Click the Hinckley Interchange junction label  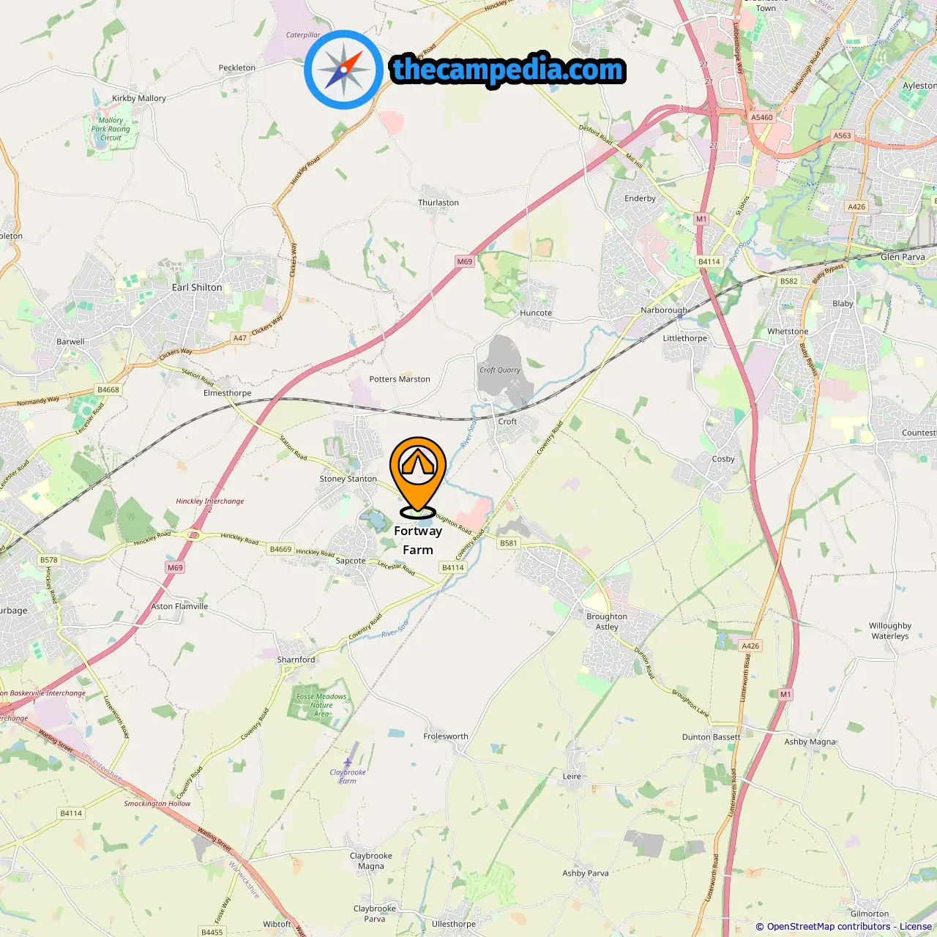[x=210, y=501]
